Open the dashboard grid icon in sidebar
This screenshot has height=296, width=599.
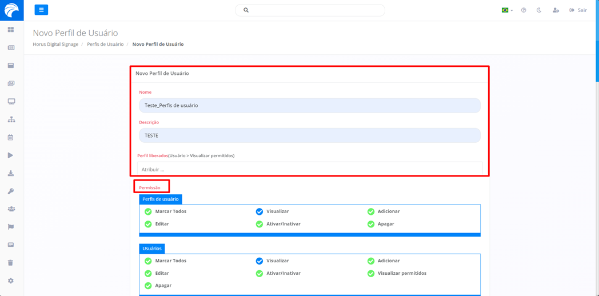(x=11, y=30)
